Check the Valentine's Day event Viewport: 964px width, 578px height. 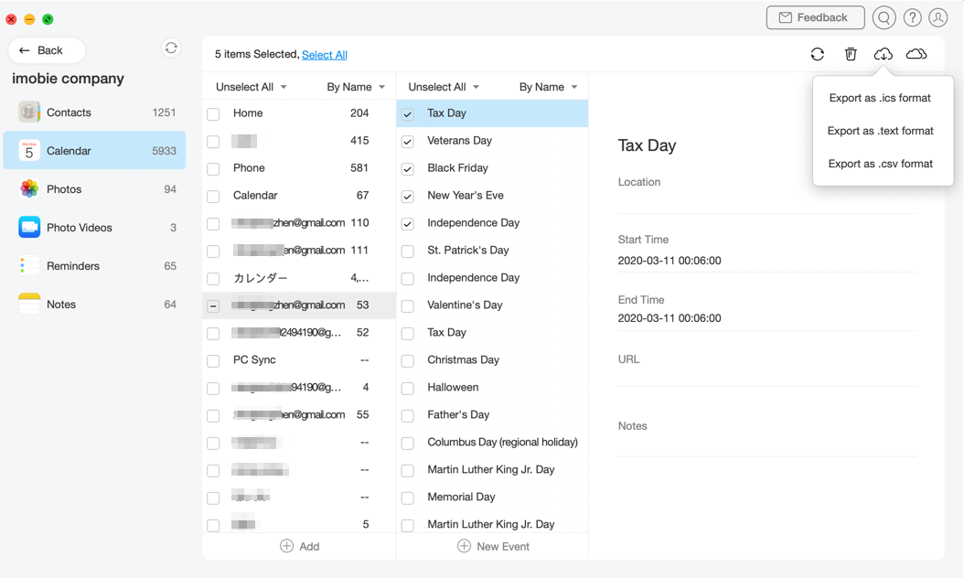(408, 305)
